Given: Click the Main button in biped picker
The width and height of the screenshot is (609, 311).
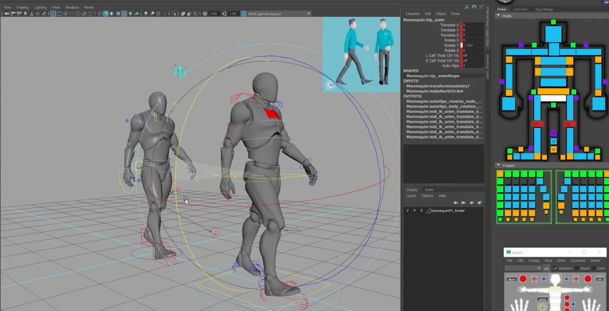Looking at the screenshot, I should (512, 279).
